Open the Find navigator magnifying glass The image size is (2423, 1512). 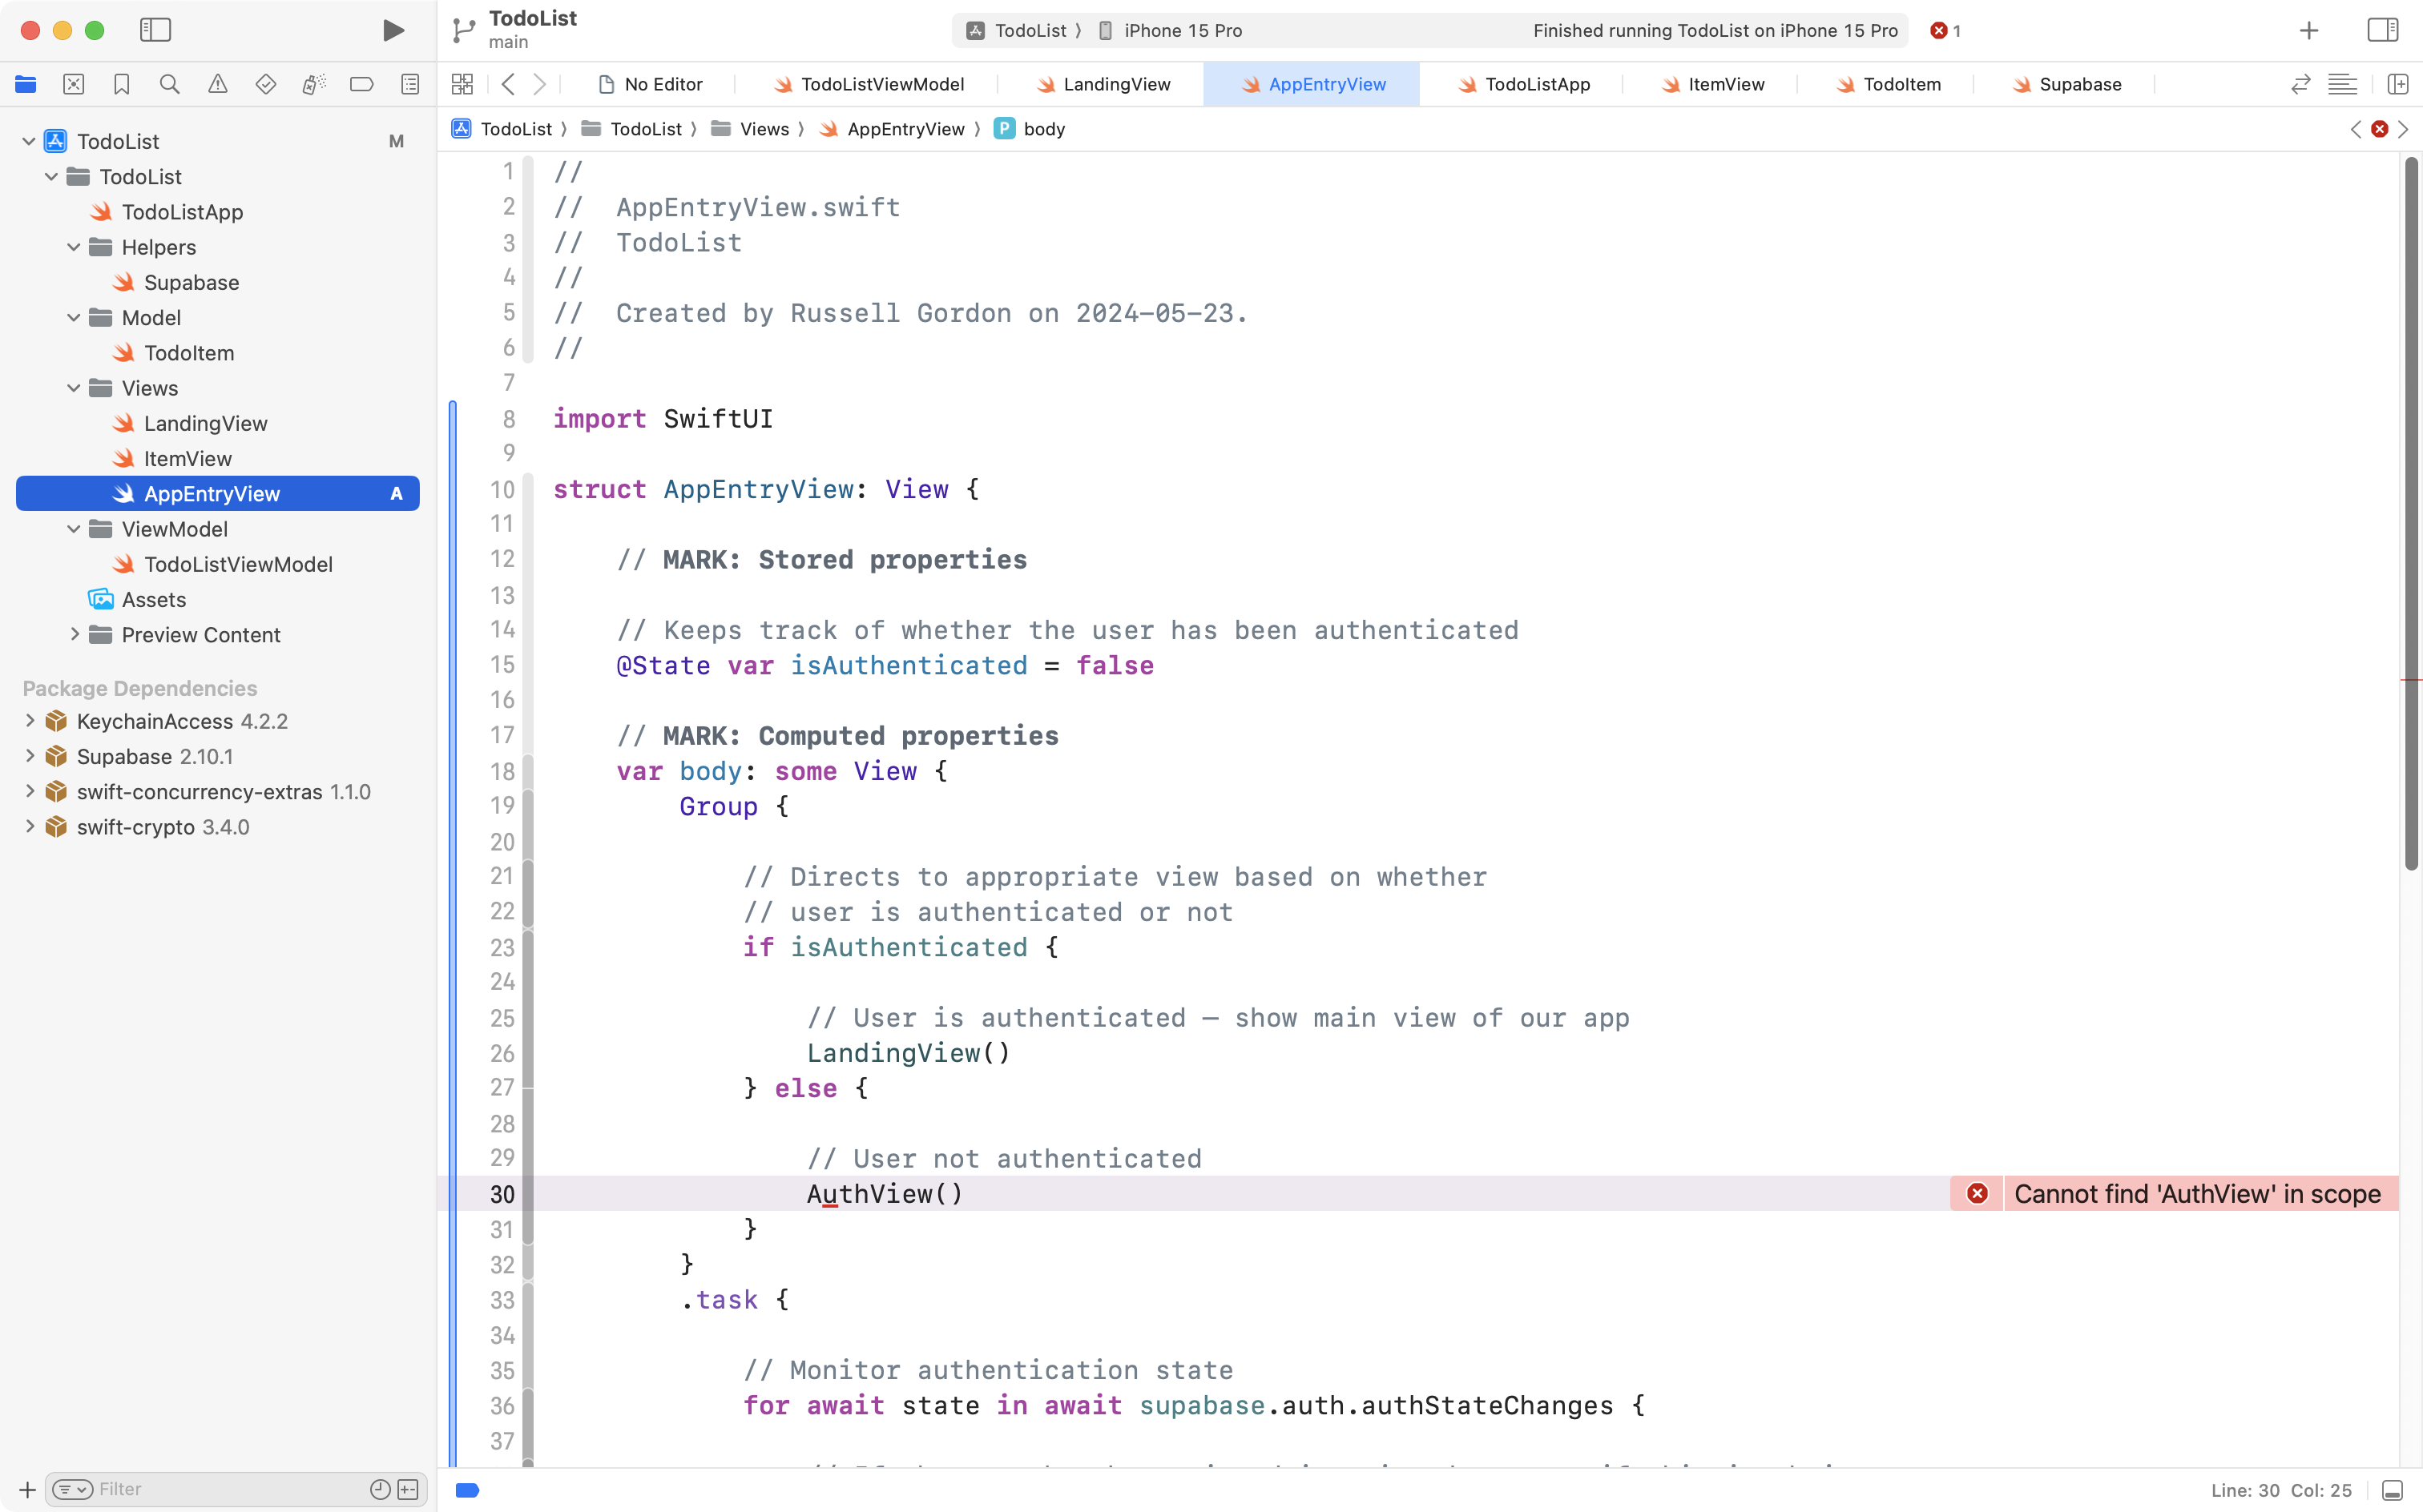(x=169, y=84)
